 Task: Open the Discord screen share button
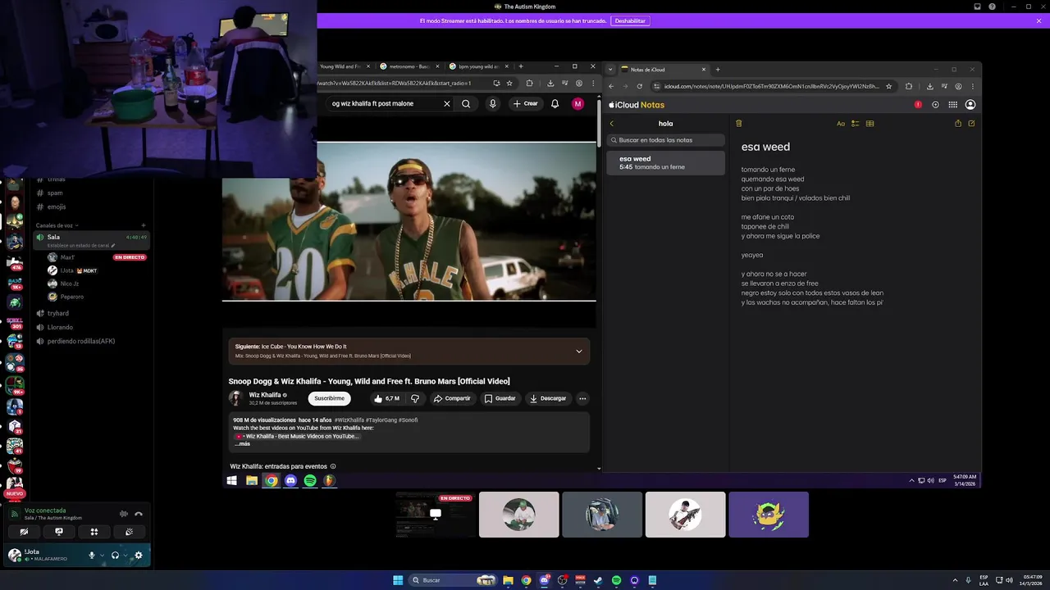[59, 532]
